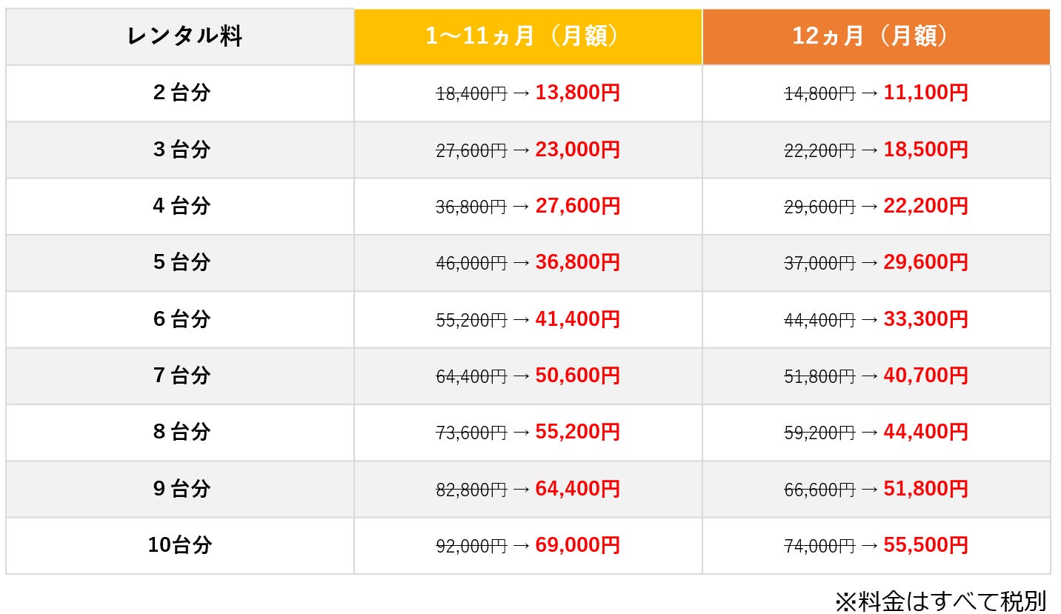Select the red 51,800円 price
Image resolution: width=1061 pixels, height=614 pixels.
925,490
